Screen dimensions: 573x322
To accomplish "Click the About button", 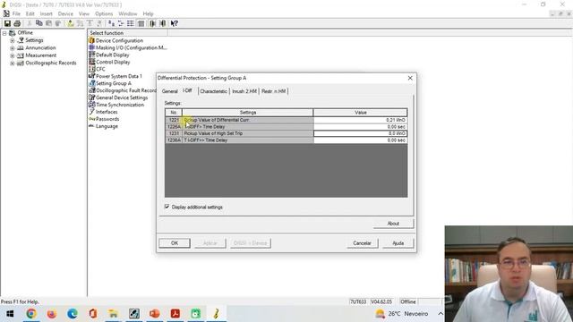I will coord(393,224).
